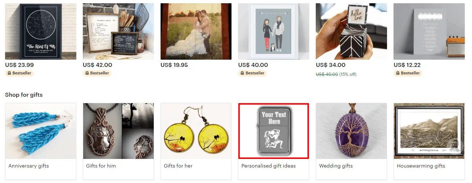Open the Anniversary gifts category
472x183 pixels.
coord(41,142)
